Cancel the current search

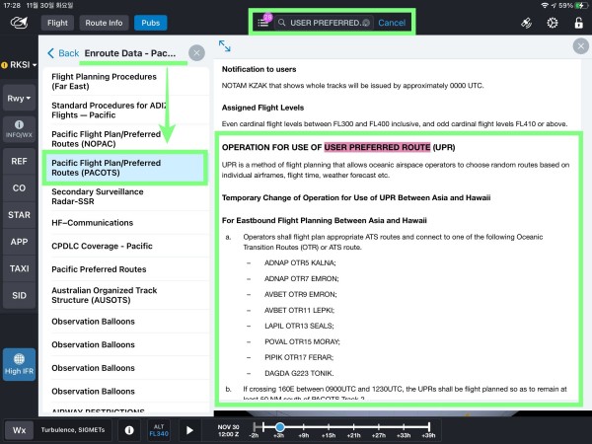tap(392, 22)
